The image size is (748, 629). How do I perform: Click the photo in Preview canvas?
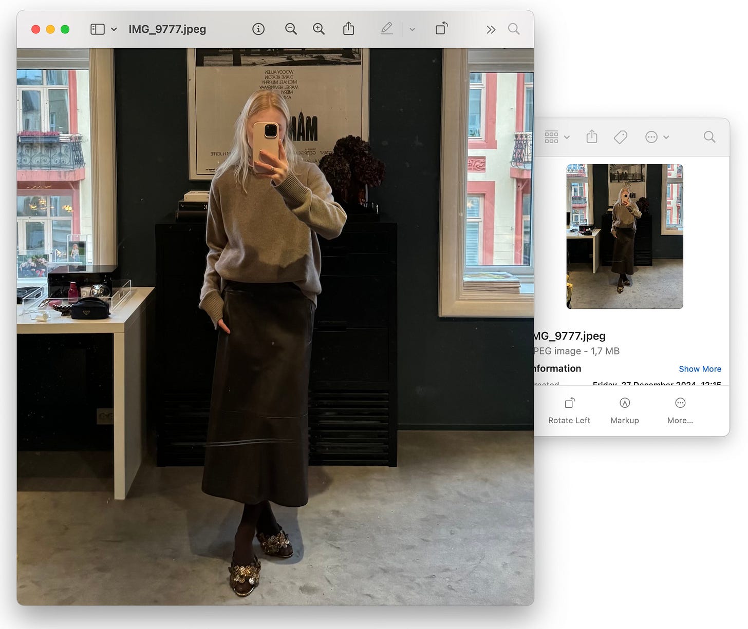tap(275, 327)
